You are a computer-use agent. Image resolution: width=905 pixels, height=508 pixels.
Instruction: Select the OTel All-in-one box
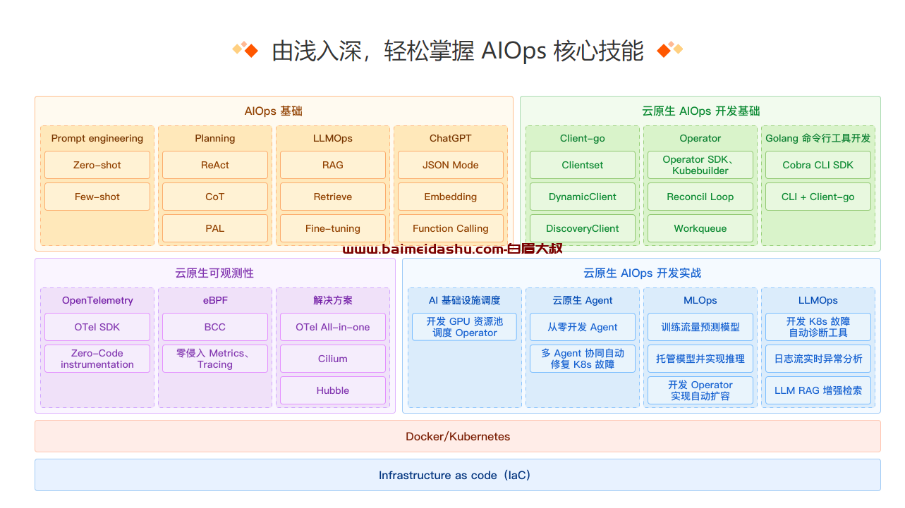[x=333, y=327]
